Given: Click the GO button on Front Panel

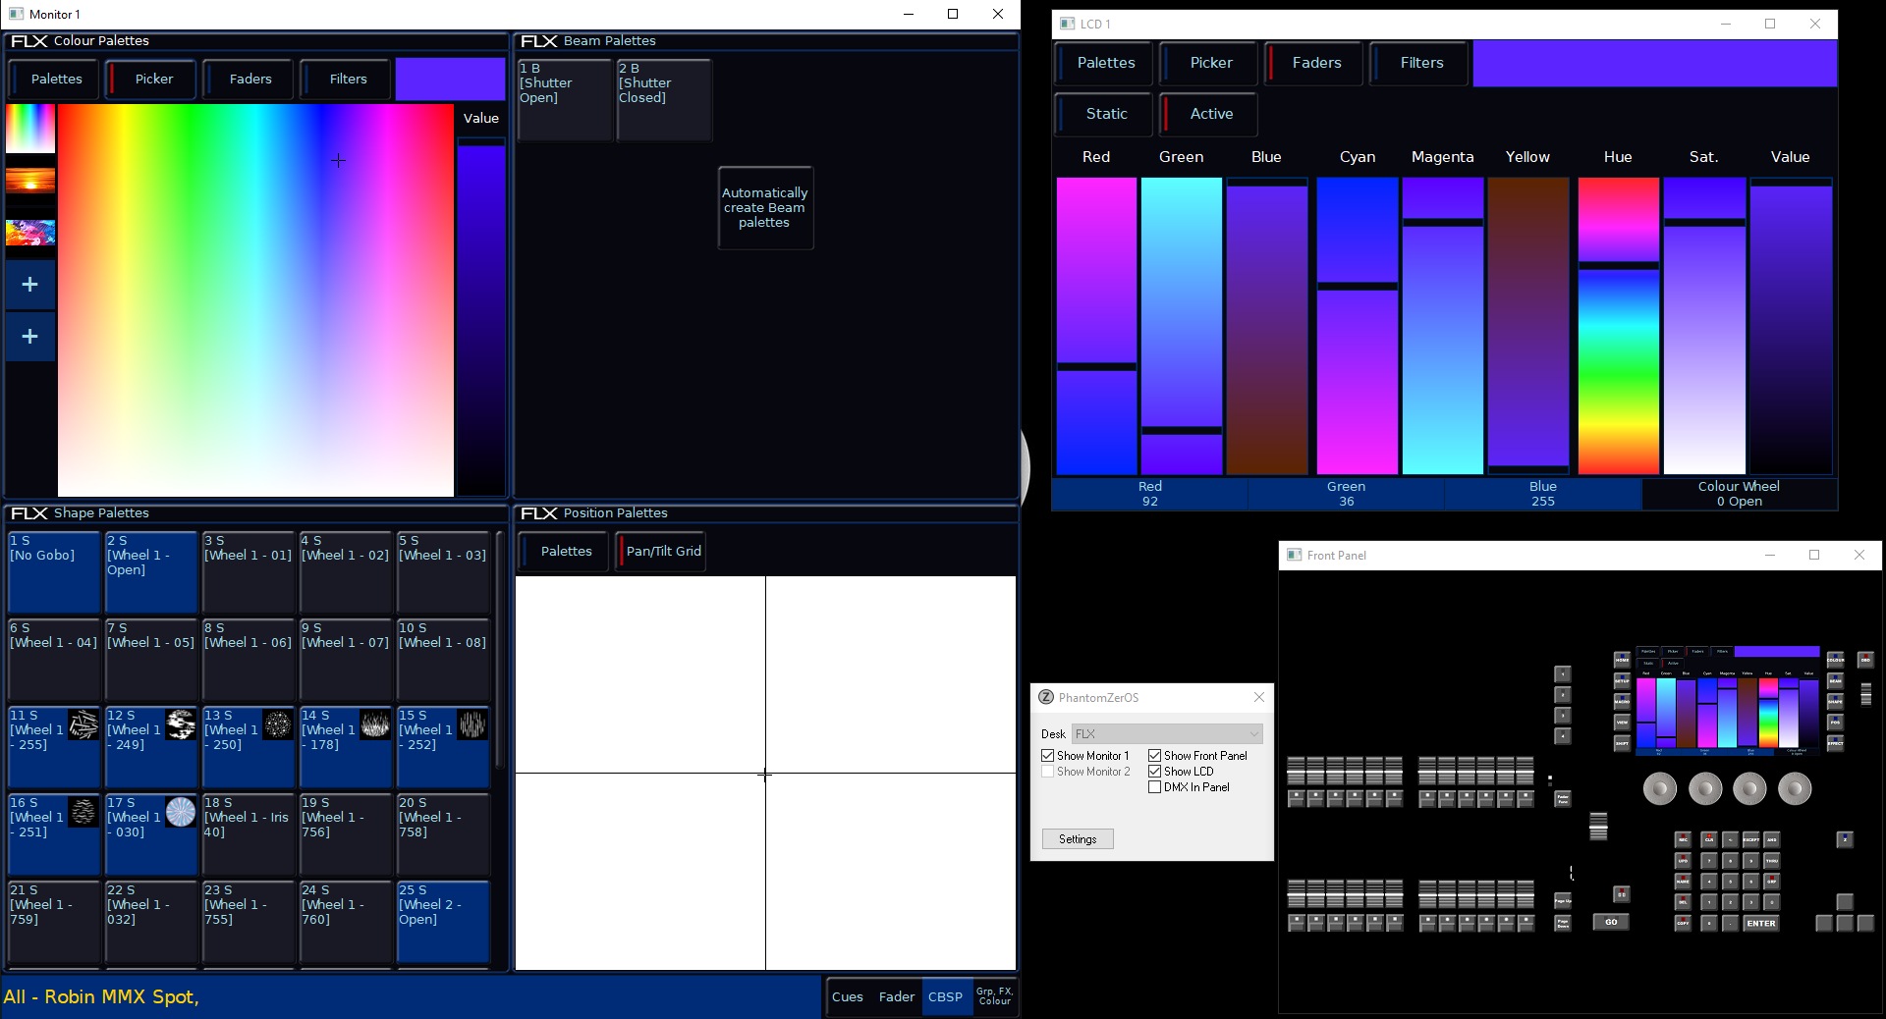Looking at the screenshot, I should pyautogui.click(x=1611, y=922).
